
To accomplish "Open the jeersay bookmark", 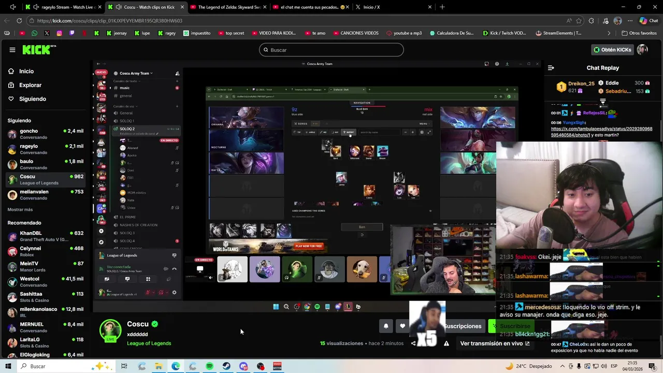I will point(117,33).
